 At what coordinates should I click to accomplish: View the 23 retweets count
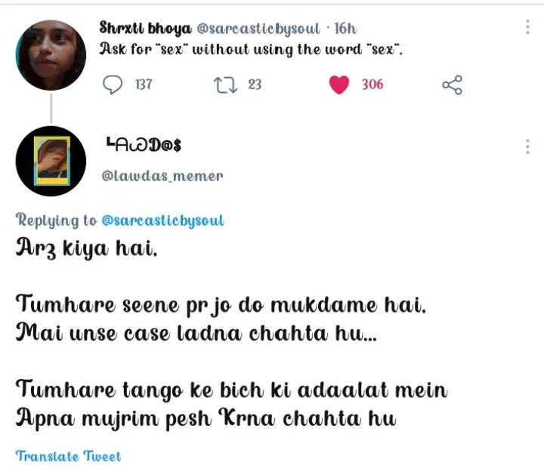tap(255, 85)
